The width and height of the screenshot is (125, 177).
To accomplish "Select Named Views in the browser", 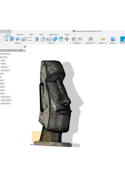I will [4, 57].
